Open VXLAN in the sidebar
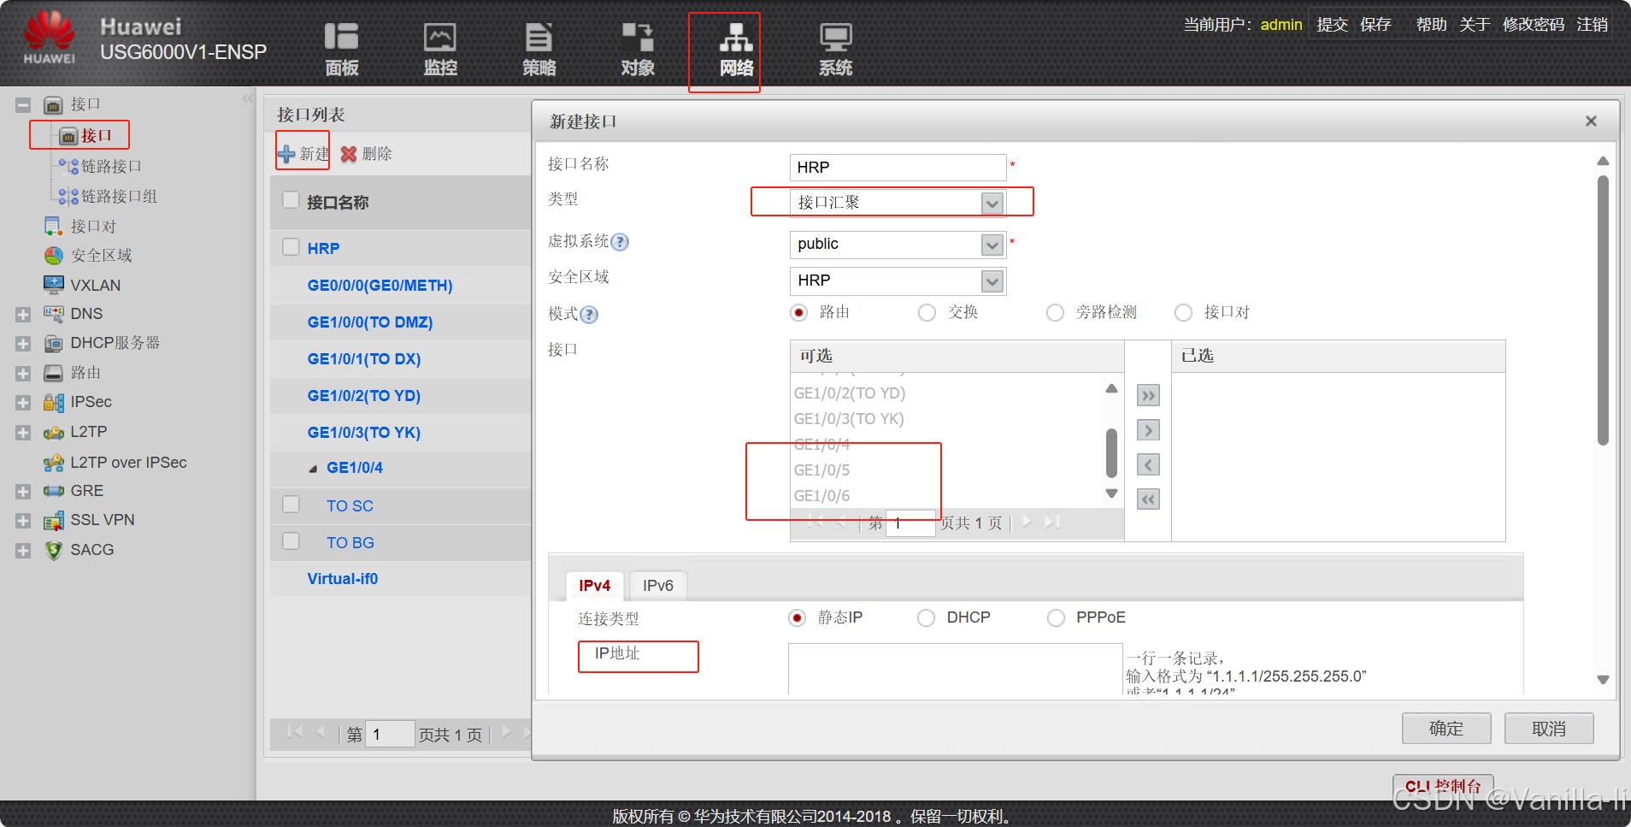The image size is (1631, 827). coord(95,285)
